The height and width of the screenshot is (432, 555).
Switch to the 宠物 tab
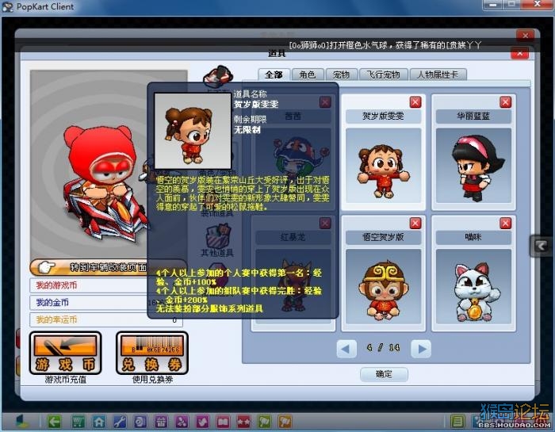[341, 75]
